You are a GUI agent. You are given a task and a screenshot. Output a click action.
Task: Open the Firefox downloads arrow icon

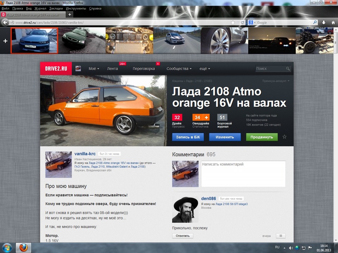coord(323,22)
